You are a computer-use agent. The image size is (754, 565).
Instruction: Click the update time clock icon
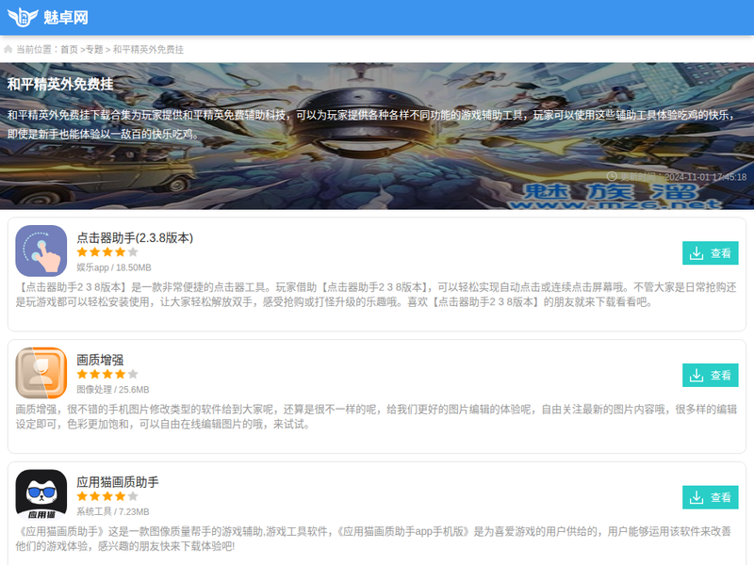click(612, 176)
